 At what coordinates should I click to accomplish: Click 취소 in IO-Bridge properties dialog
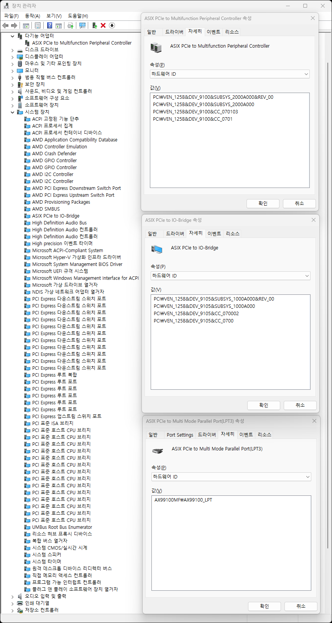pyautogui.click(x=300, y=405)
